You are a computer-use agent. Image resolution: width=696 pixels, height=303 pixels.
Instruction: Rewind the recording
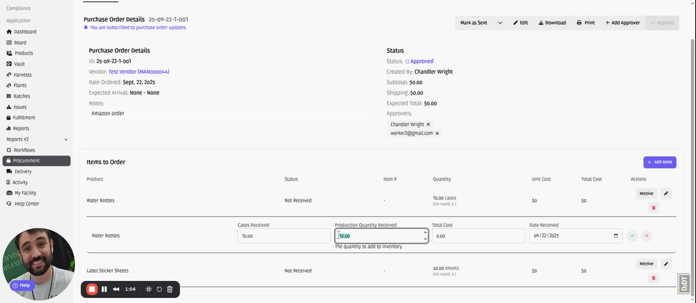point(116,289)
